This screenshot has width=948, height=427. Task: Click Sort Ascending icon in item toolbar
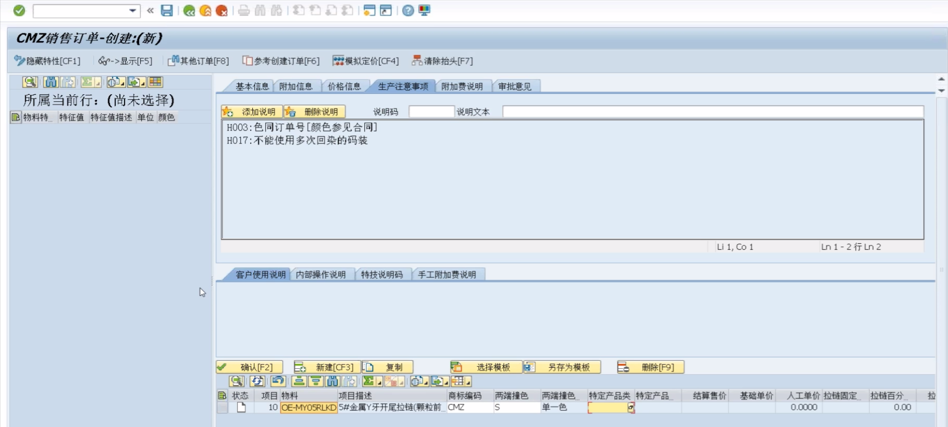[299, 381]
